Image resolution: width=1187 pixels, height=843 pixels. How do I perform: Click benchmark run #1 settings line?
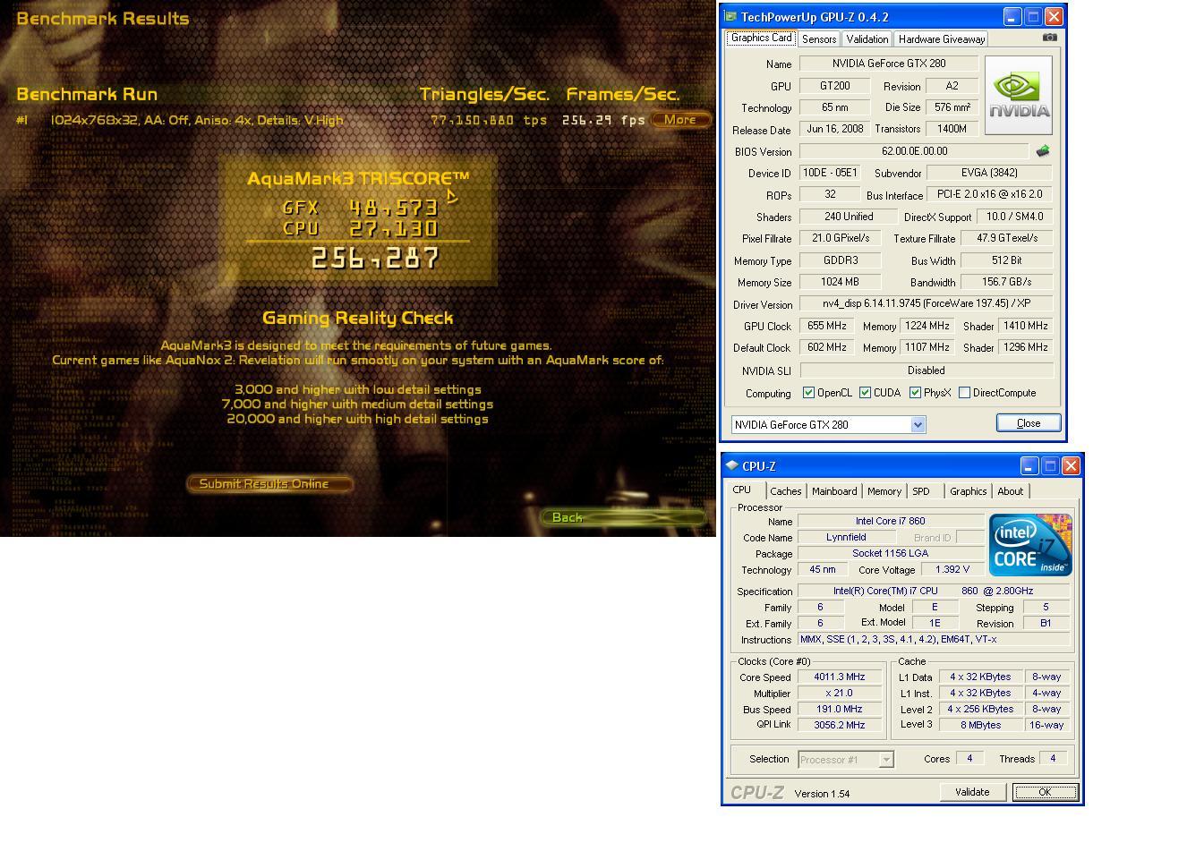[x=197, y=120]
